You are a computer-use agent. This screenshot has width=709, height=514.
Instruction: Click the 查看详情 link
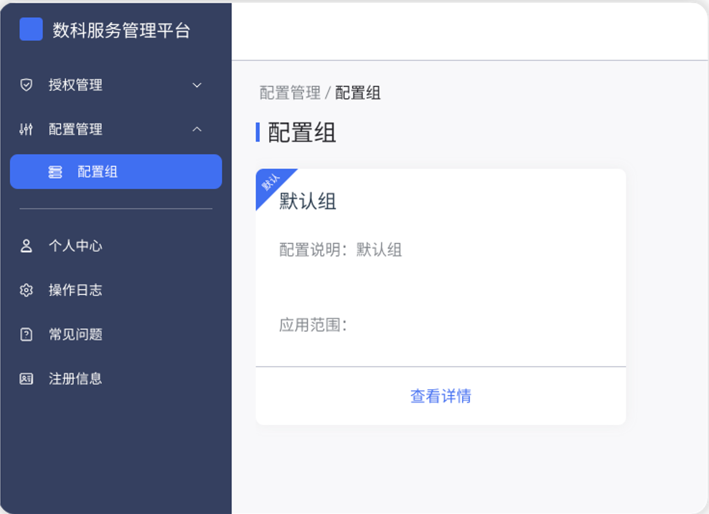440,396
